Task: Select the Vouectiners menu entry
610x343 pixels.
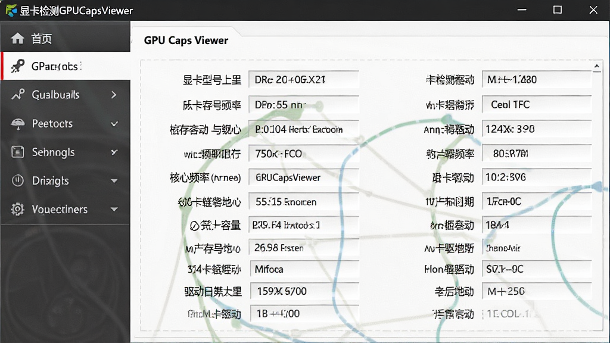Action: 66,209
